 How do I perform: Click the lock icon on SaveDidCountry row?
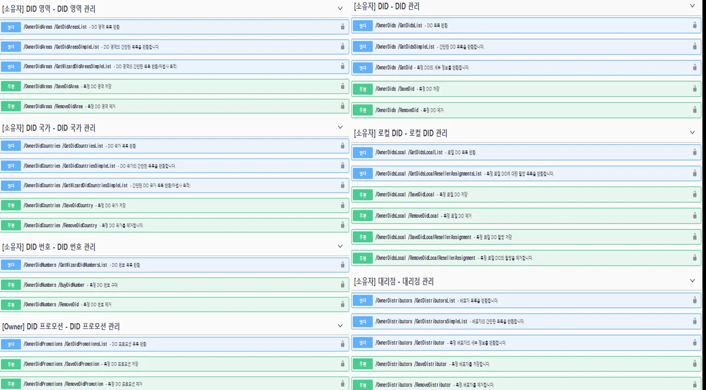point(342,205)
